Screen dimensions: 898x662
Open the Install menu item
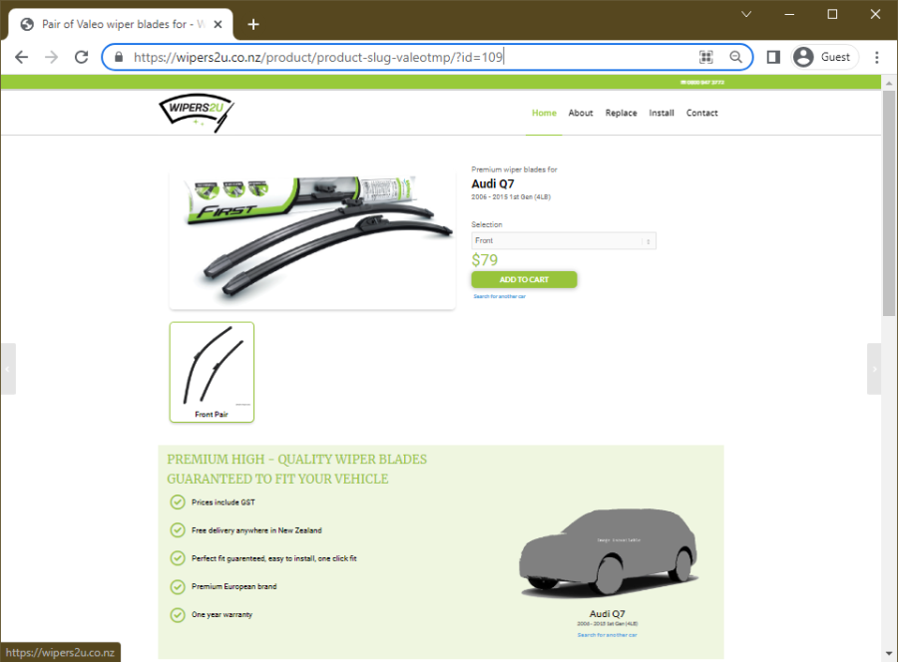662,113
